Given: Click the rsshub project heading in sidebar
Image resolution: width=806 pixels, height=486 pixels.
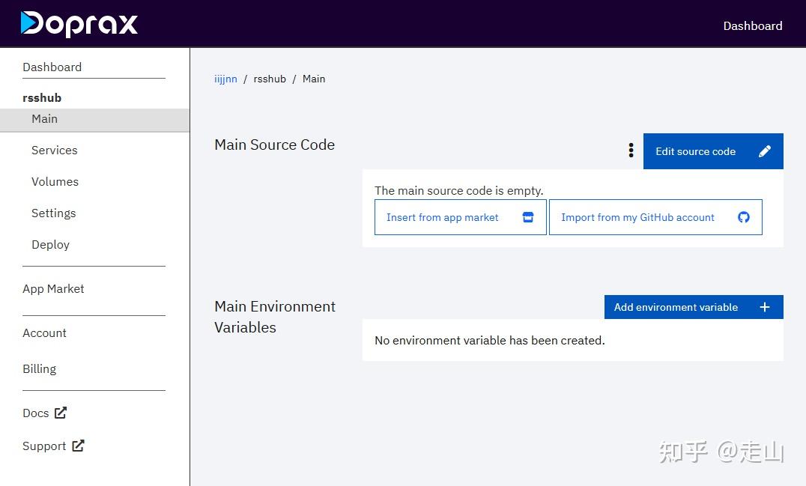Looking at the screenshot, I should click(42, 97).
